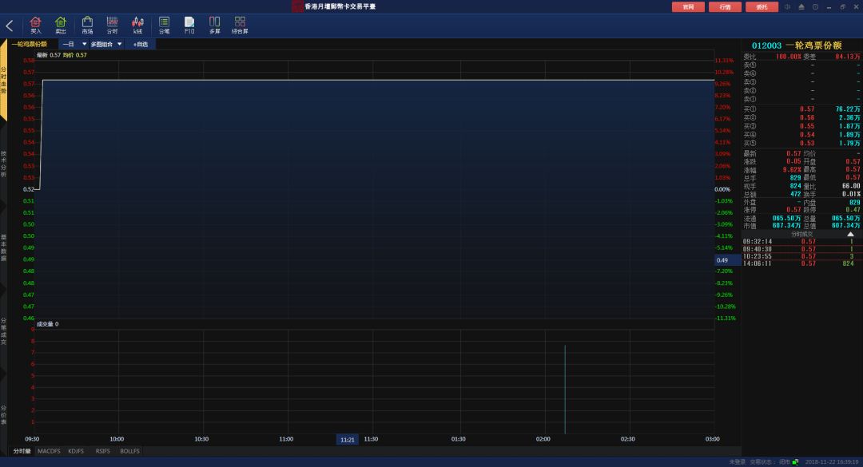This screenshot has height=467, width=863.
Task: Click the 分时成交 section header
Action: [x=801, y=235]
